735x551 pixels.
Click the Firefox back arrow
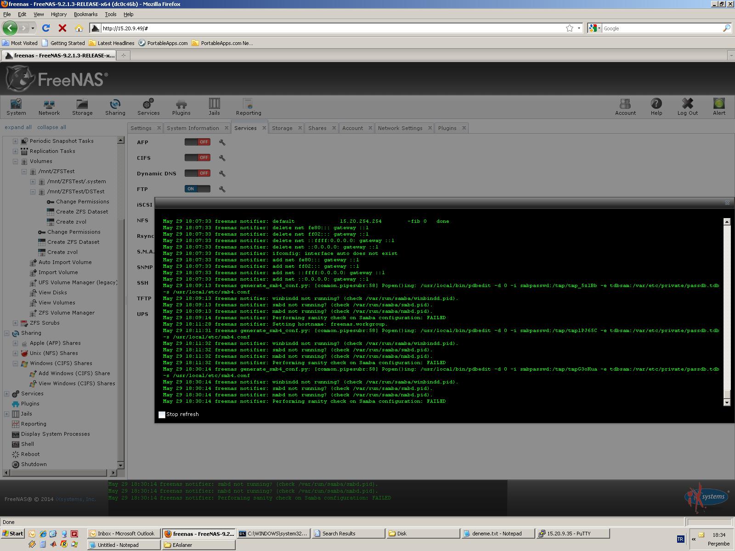10,28
